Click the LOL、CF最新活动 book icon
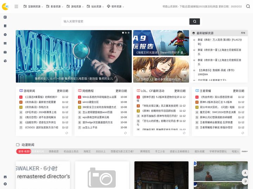253x189 pixels. click(138, 91)
